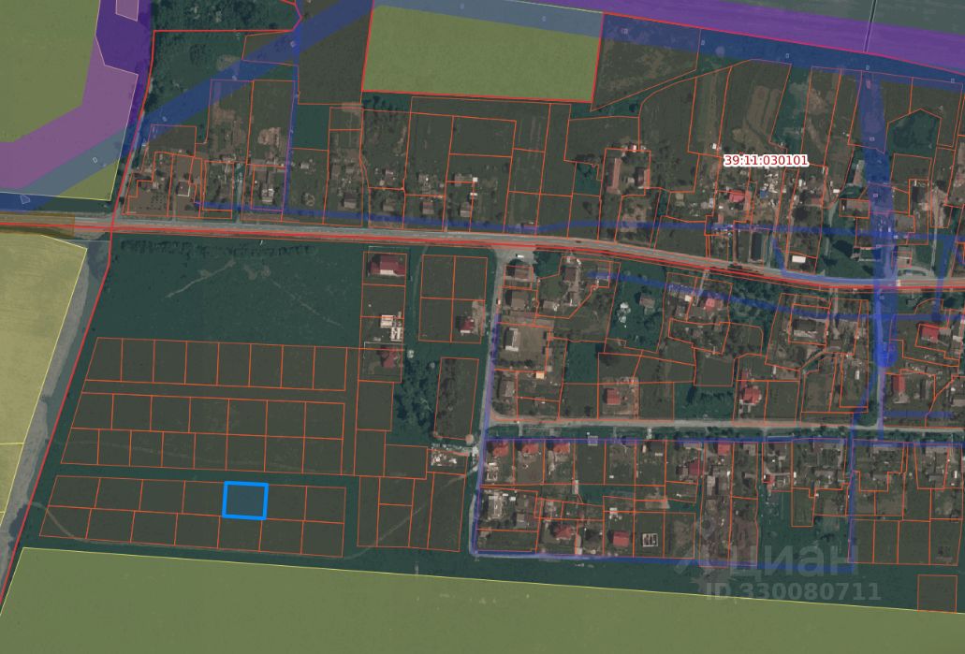Click the white-outlined building foundation near bottom center
This screenshot has width=965, height=654.
pyautogui.click(x=650, y=540)
